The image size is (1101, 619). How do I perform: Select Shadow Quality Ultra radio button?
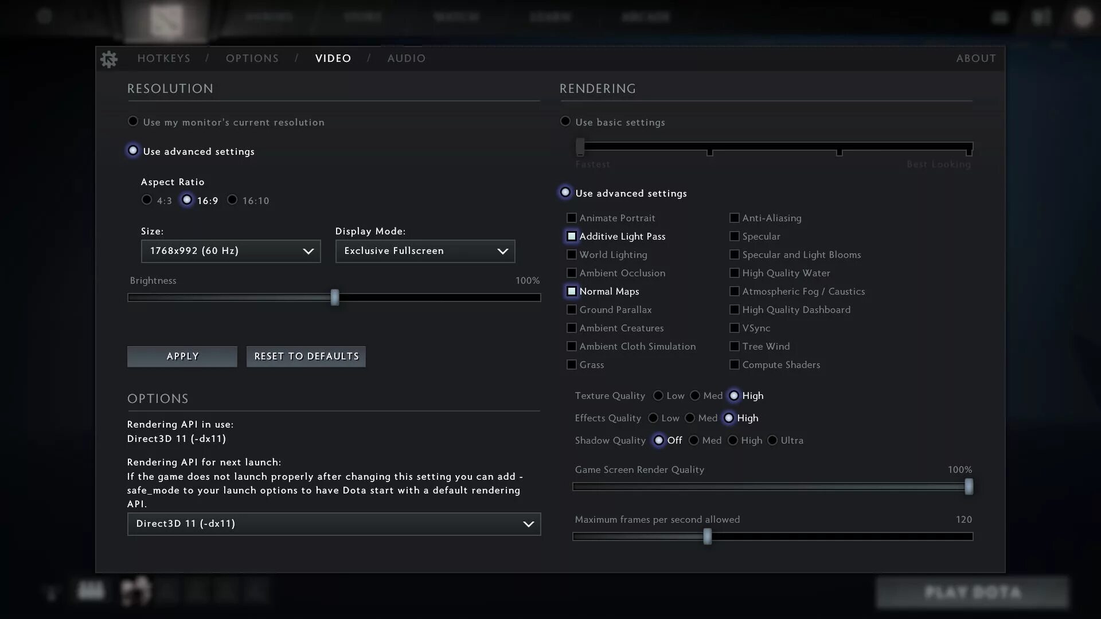(x=772, y=440)
